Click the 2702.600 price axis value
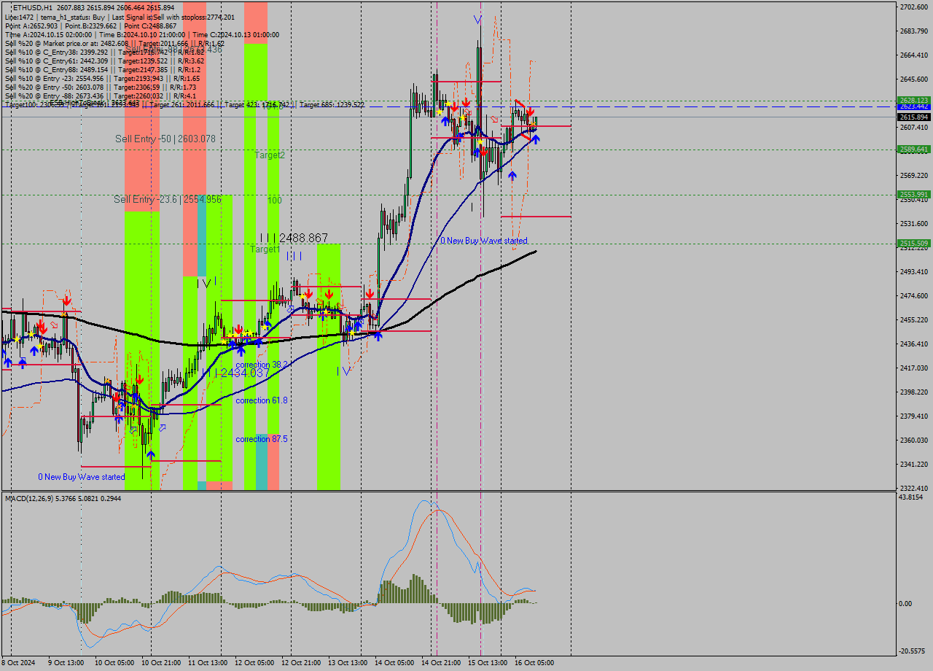This screenshot has height=671, width=933. point(913,7)
